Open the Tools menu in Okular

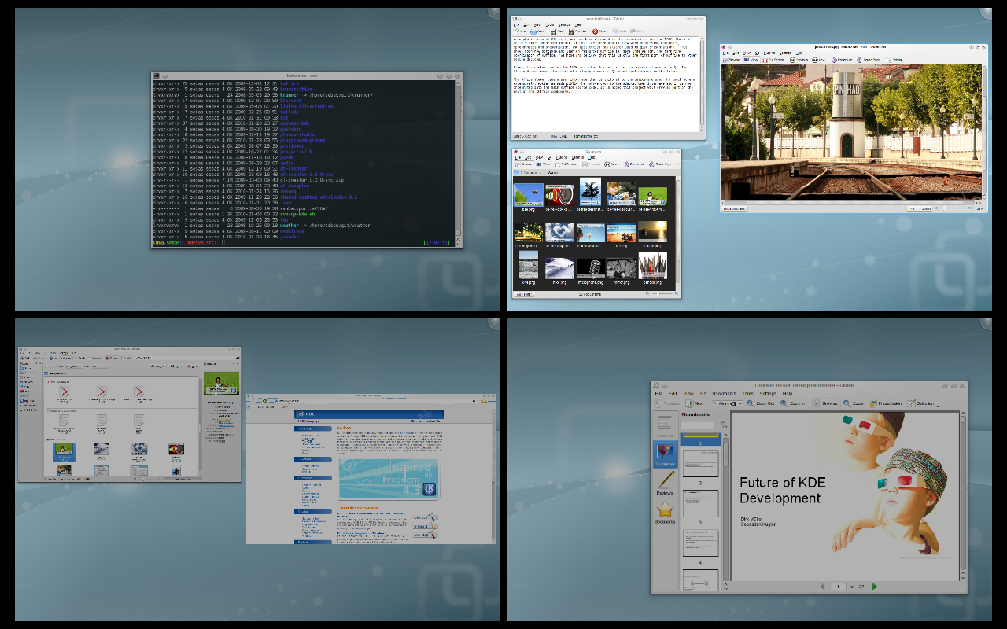747,393
